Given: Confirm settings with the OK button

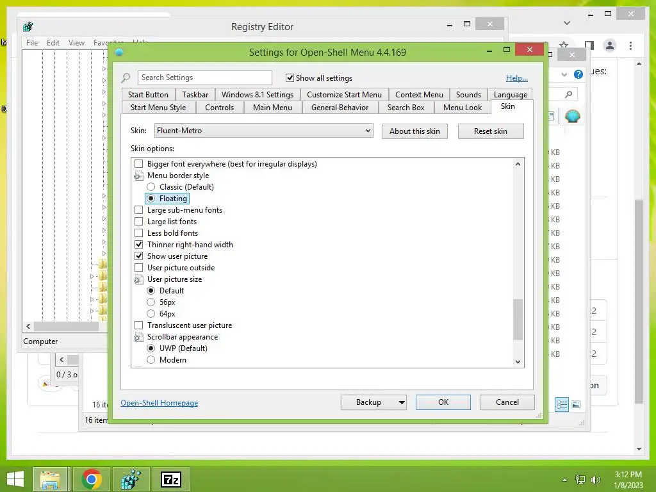Looking at the screenshot, I should pos(443,402).
